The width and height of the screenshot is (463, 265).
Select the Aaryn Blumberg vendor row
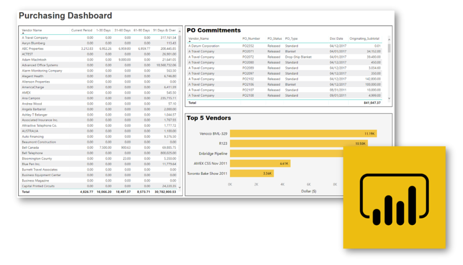click(x=99, y=43)
